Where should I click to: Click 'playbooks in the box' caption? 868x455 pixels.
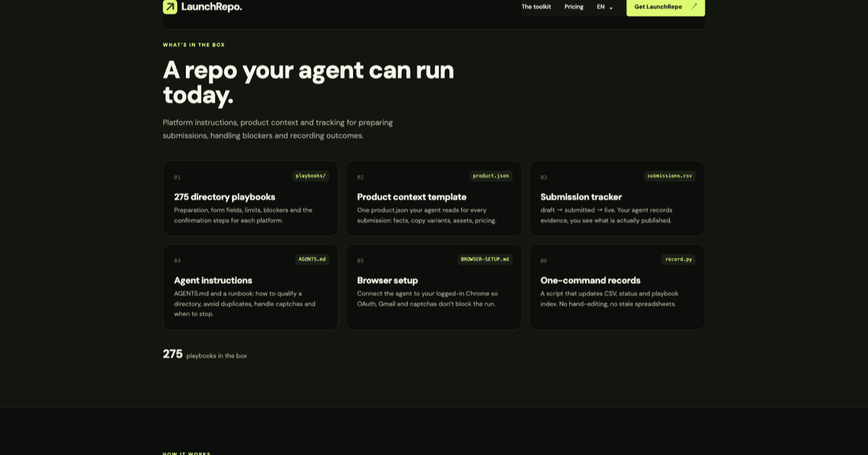(216, 355)
